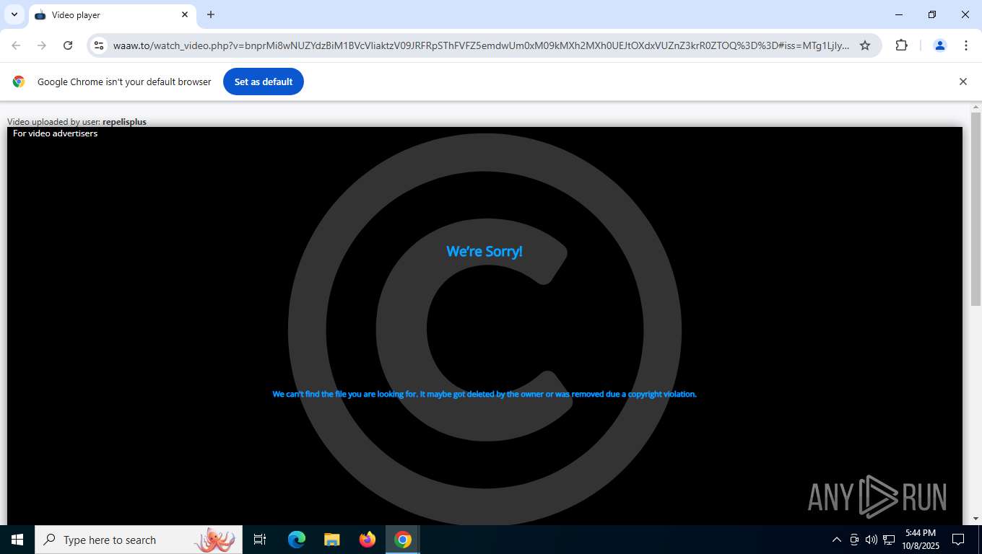Open the tab search dropdown arrow
The image size is (982, 554).
[14, 14]
